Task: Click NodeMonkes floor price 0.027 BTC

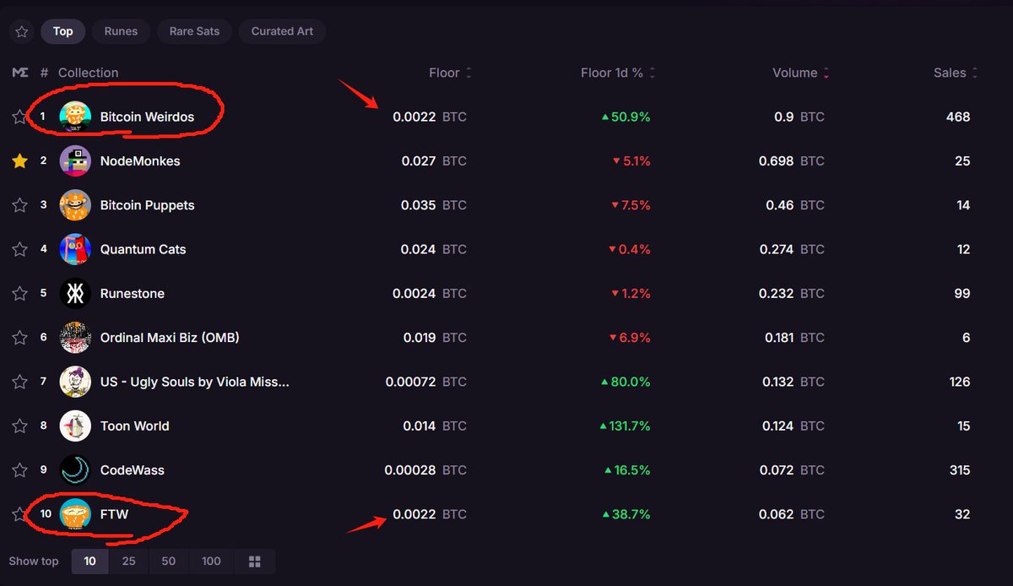Action: tap(434, 160)
